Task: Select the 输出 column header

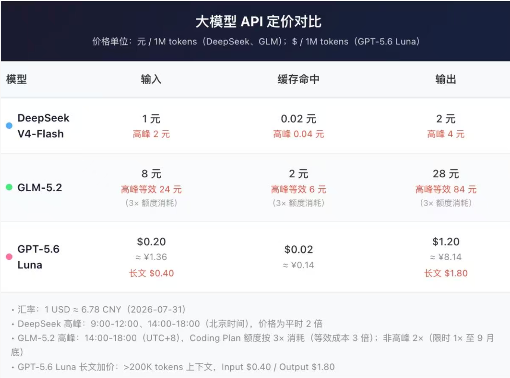Action: tap(446, 79)
